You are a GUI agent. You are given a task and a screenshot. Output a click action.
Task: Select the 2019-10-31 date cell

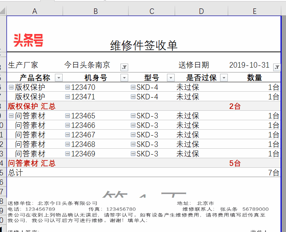(x=249, y=65)
